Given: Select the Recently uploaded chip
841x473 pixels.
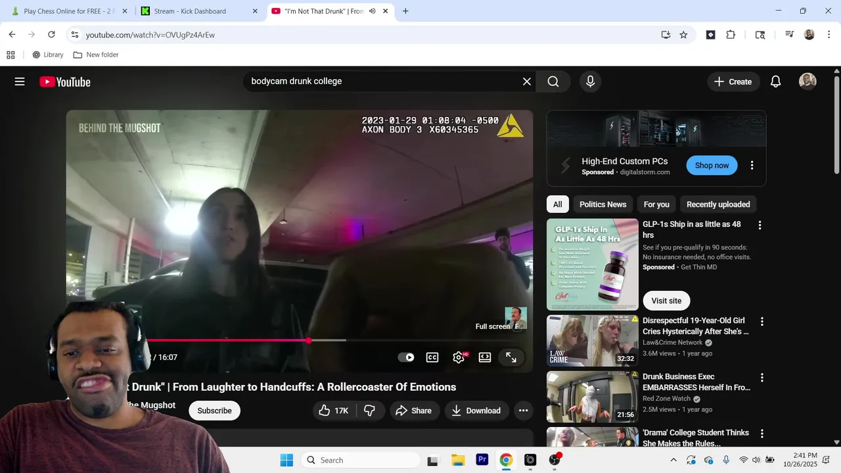Looking at the screenshot, I should [718, 204].
